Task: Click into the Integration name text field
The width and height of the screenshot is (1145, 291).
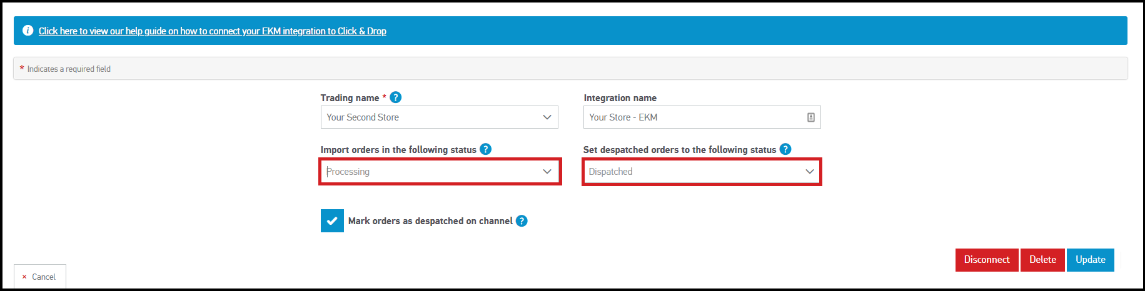Action: pyautogui.click(x=702, y=117)
